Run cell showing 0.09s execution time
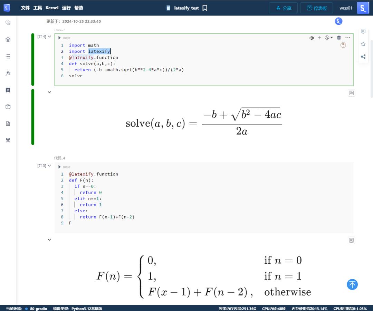The image size is (373, 311). tap(59, 38)
